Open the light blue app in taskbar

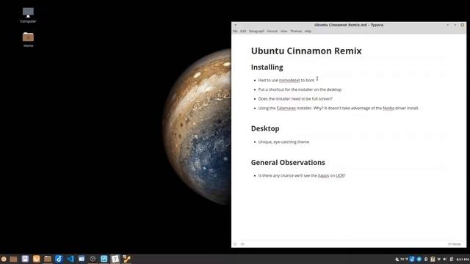pos(104,259)
